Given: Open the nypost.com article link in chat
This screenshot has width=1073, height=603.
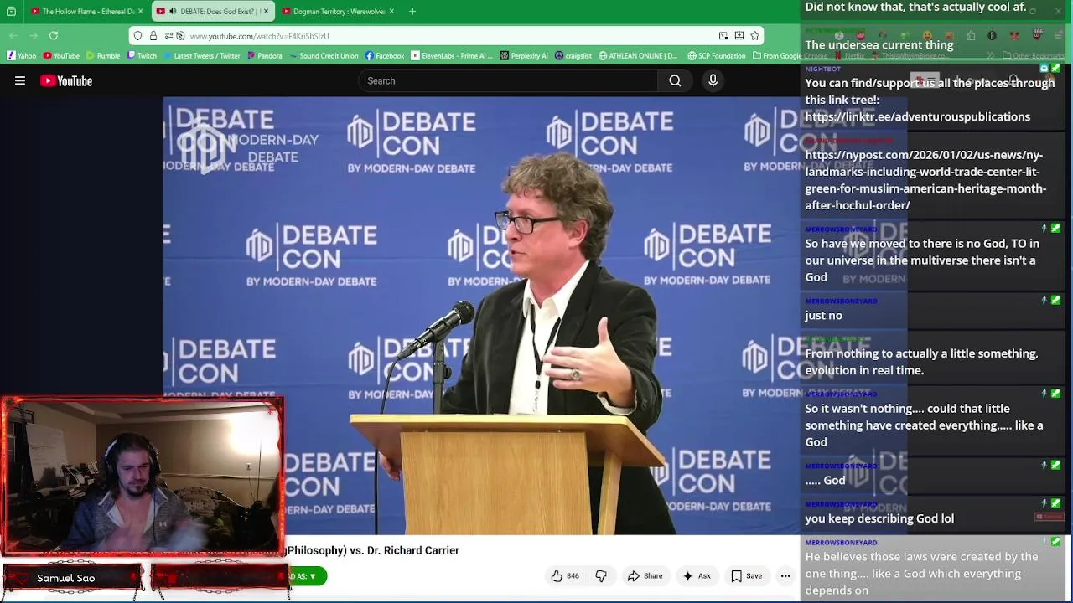Looking at the screenshot, I should coord(925,180).
